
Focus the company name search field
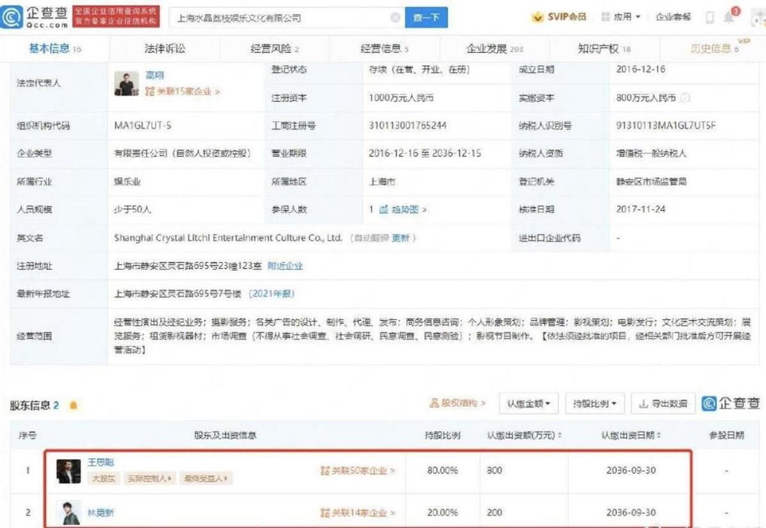pyautogui.click(x=287, y=18)
